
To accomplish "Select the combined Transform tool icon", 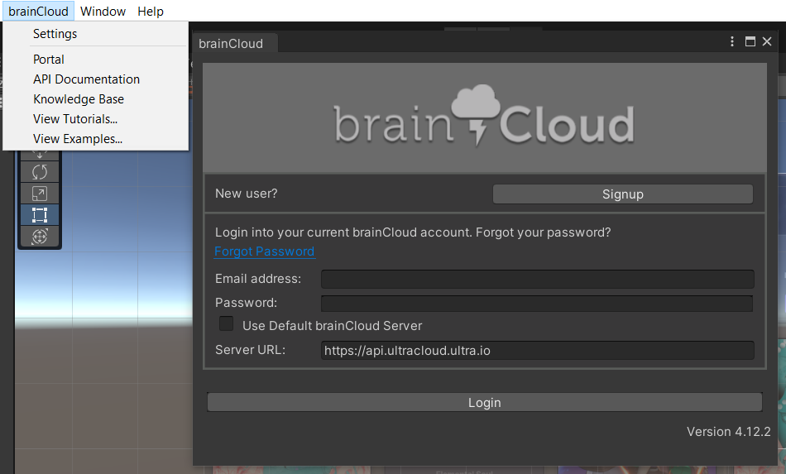I will pos(40,236).
